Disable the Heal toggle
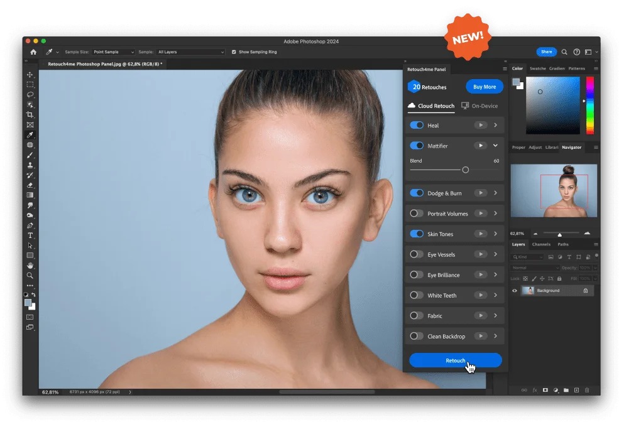 (x=417, y=125)
